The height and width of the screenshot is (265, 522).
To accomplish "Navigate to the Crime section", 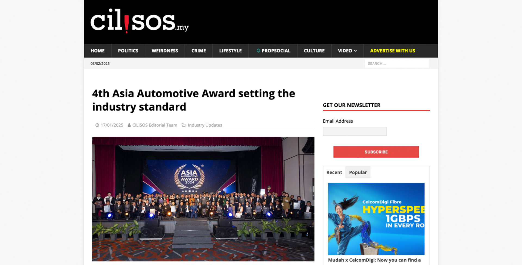I will (198, 51).
